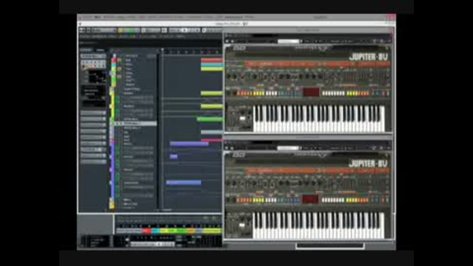This screenshot has width=473, height=266.
Task: Select the small short purple clip
Action: click(173, 156)
